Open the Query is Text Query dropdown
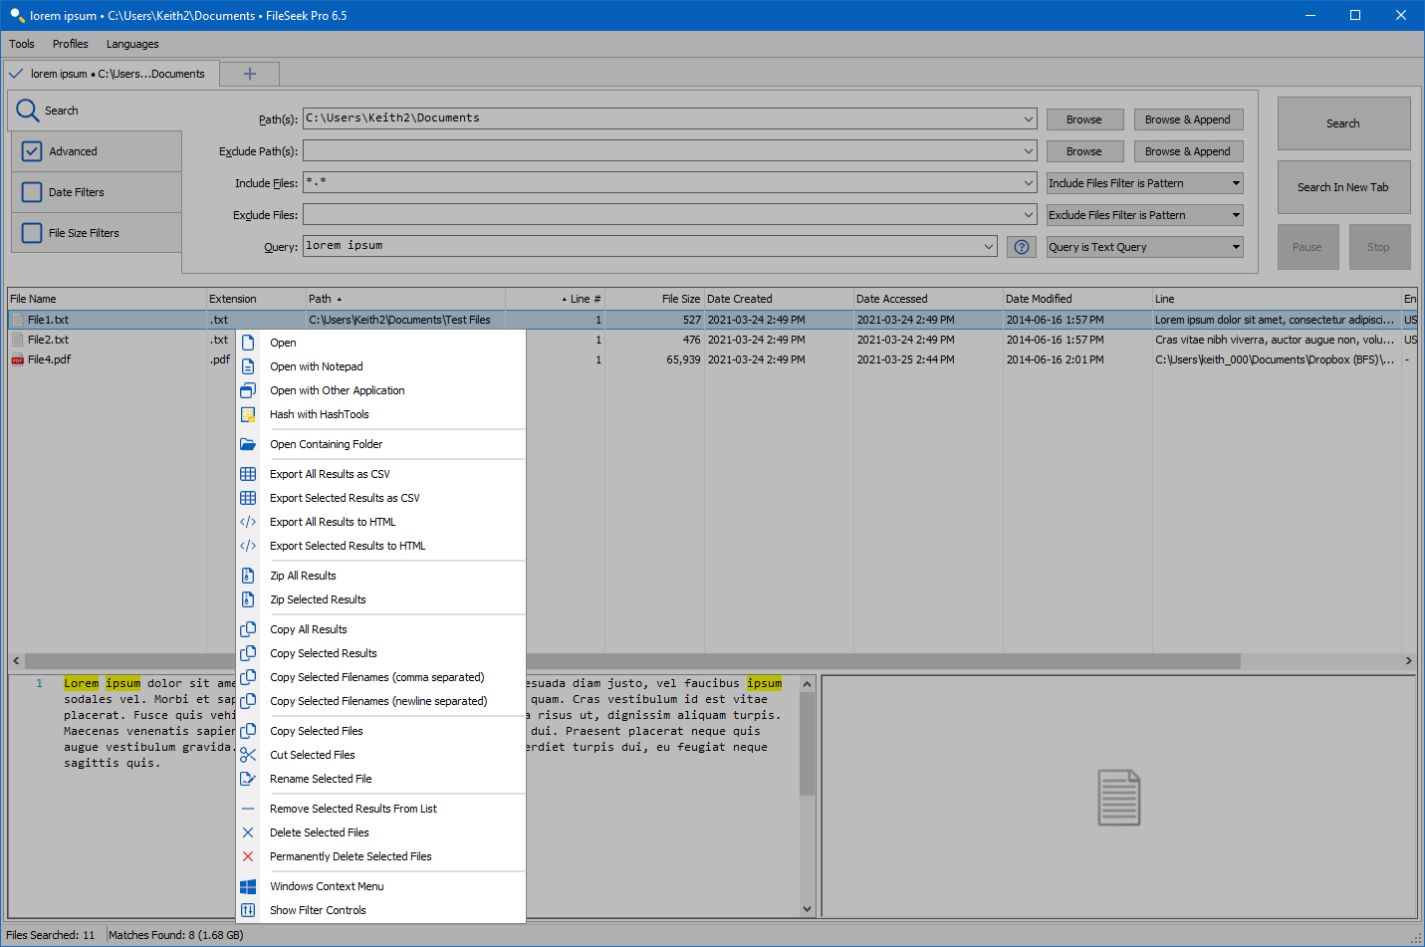 tap(1145, 247)
